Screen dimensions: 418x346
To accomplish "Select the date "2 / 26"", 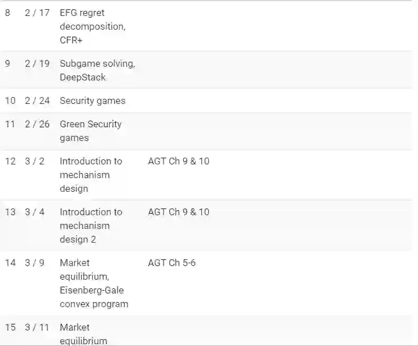I will pyautogui.click(x=37, y=124).
